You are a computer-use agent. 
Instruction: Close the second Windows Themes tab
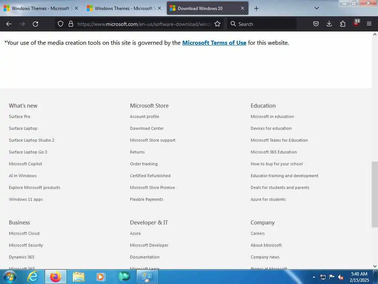tap(159, 8)
